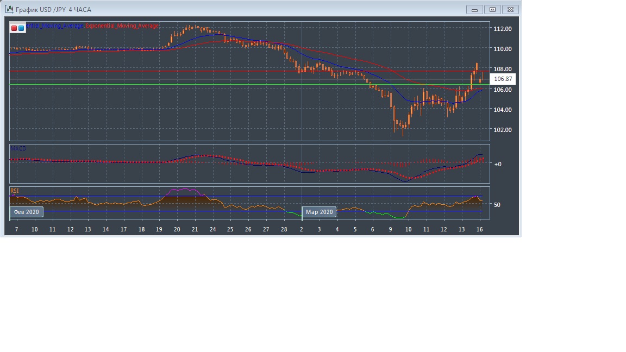The height and width of the screenshot is (352, 626).
Task: Click the MACD indicator label
Action: pos(18,148)
